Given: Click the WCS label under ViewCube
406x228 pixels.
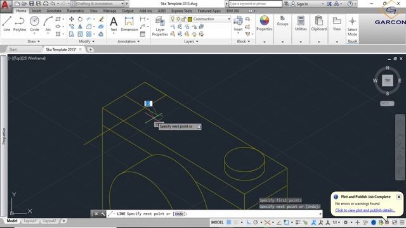Looking at the screenshot, I should [x=387, y=103].
